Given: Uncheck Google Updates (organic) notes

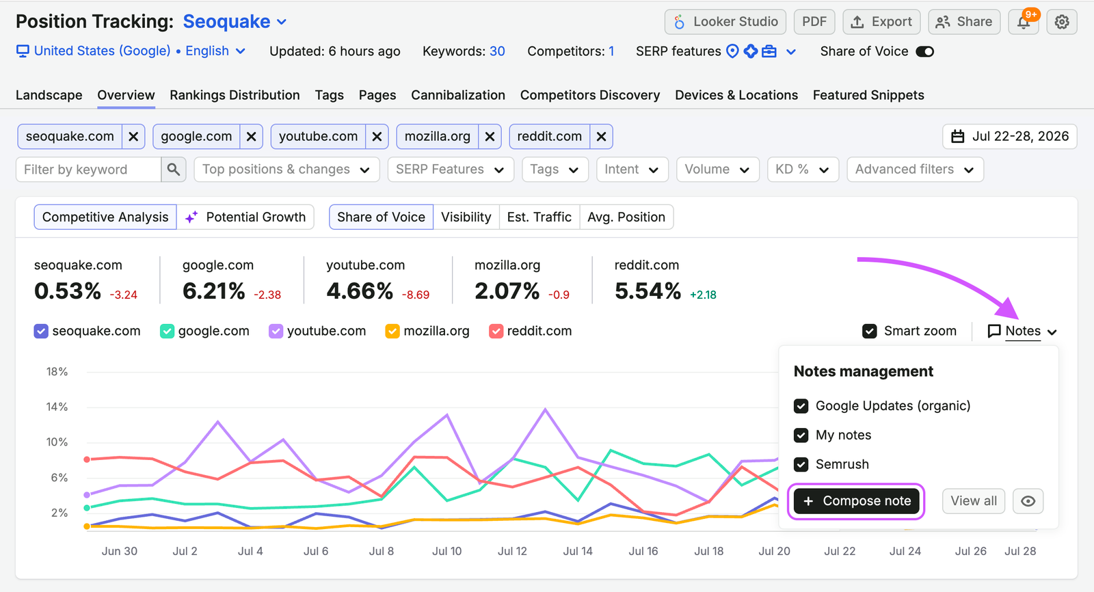Looking at the screenshot, I should tap(801, 406).
